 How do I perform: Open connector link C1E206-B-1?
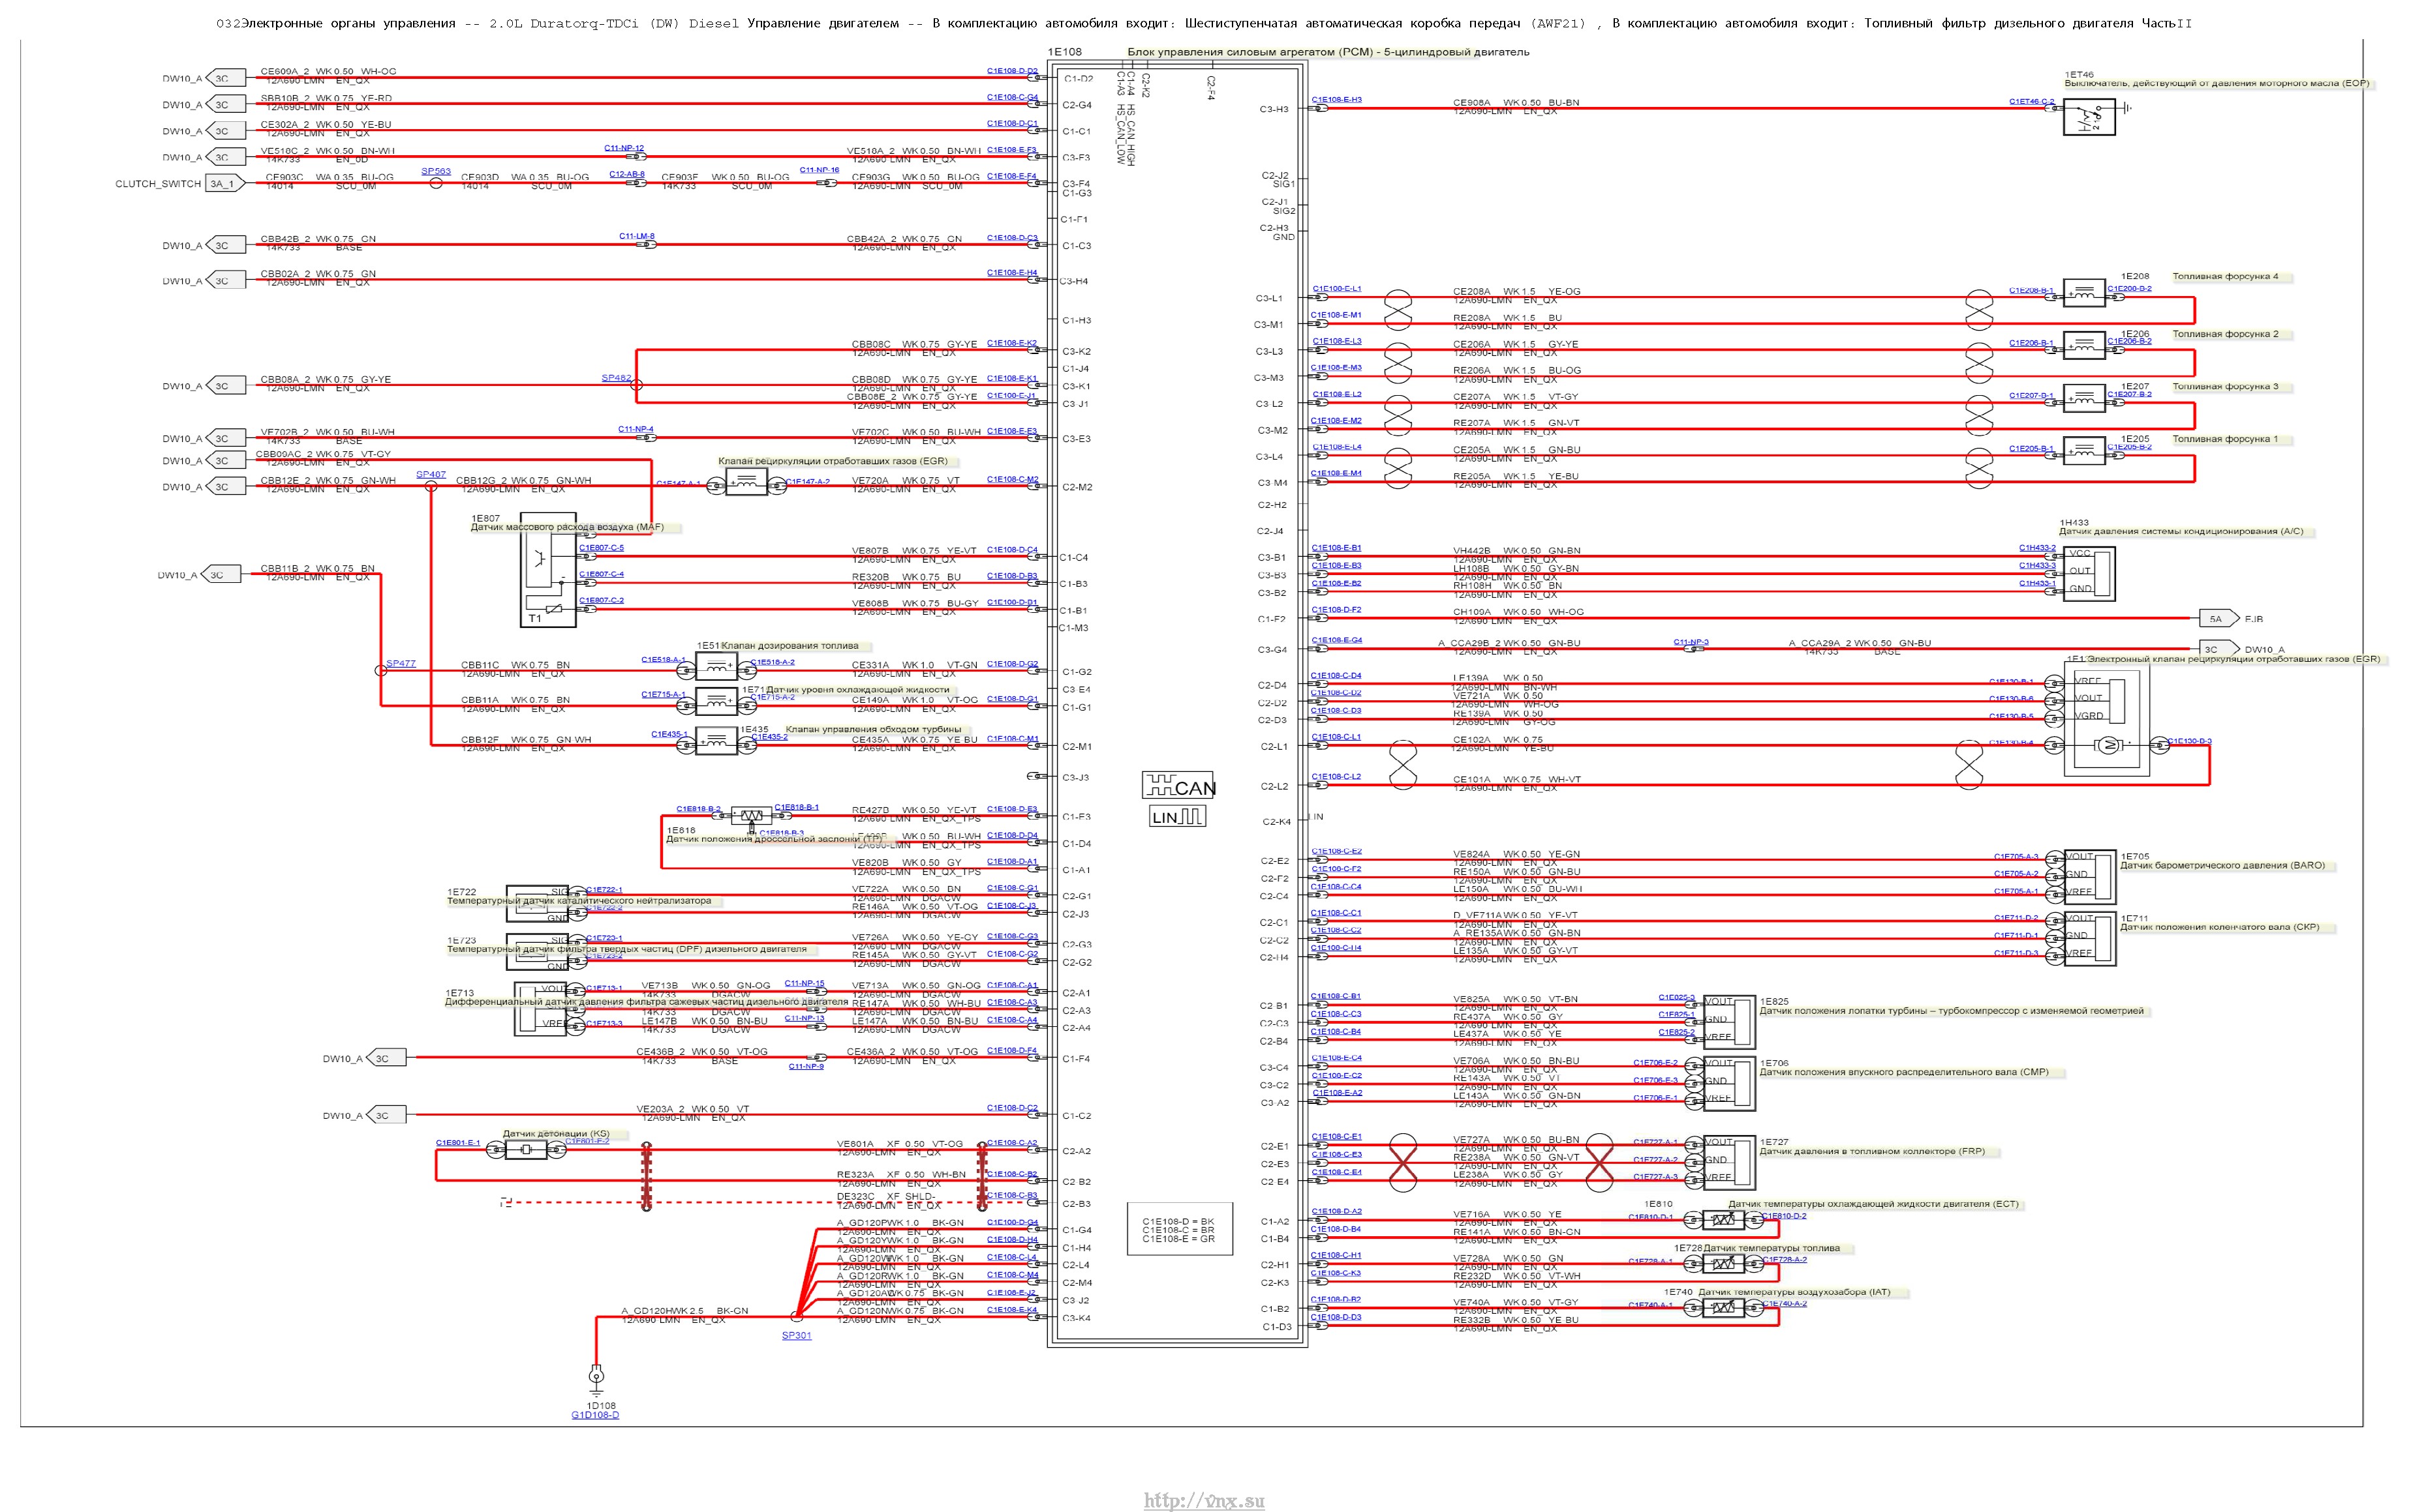click(2031, 343)
